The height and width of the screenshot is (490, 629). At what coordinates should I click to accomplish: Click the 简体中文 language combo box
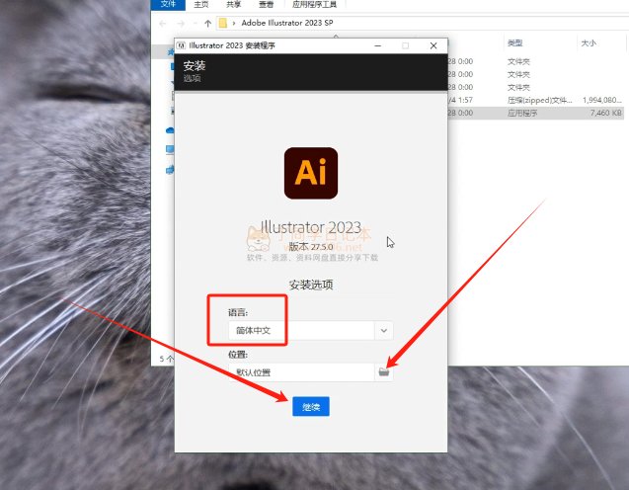click(310, 331)
